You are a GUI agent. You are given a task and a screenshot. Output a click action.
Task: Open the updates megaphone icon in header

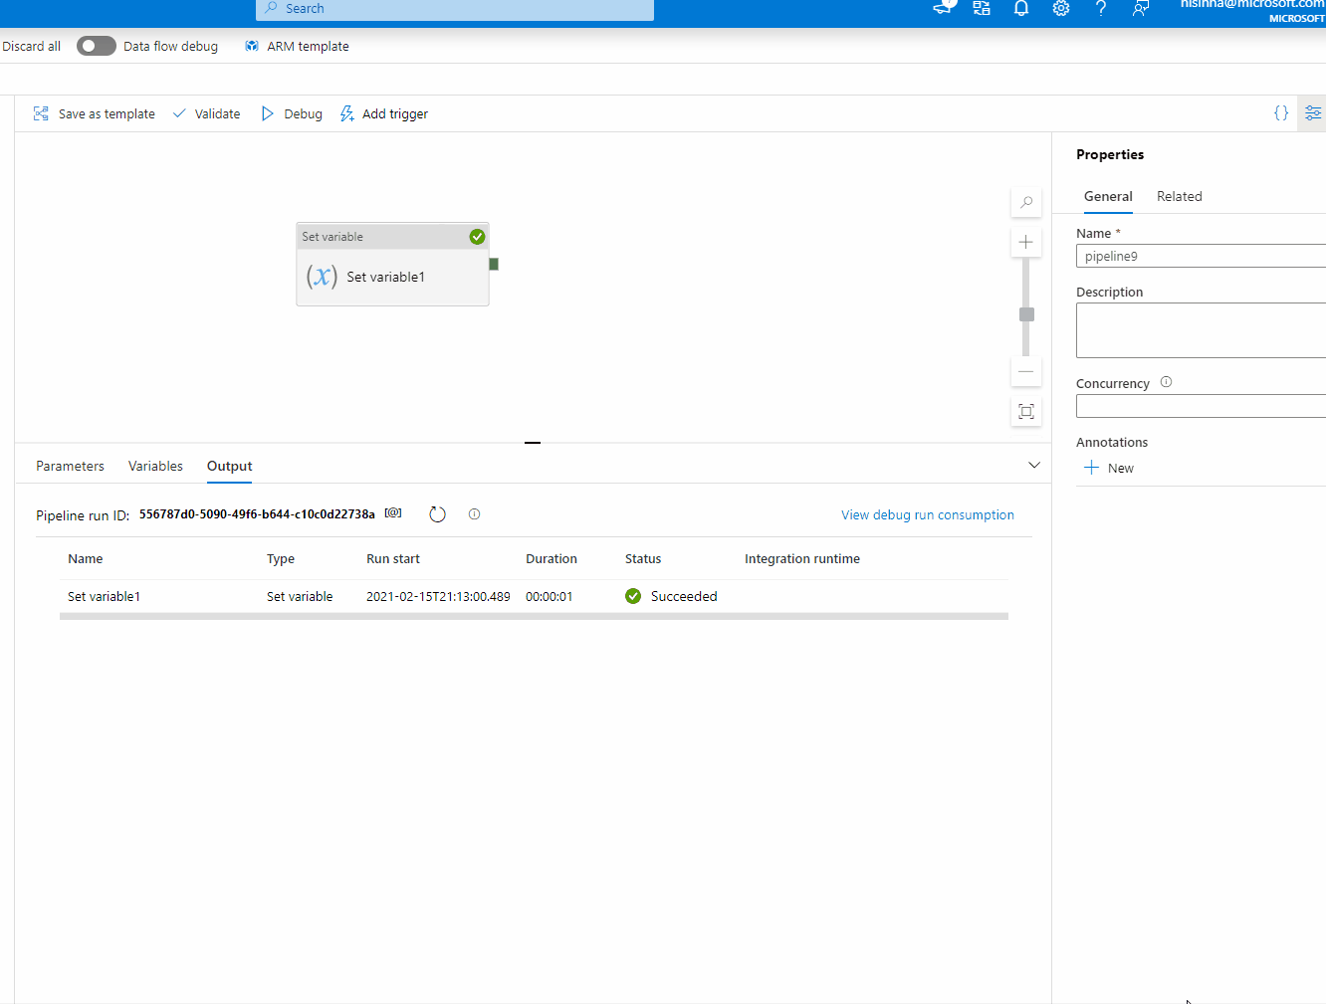943,8
